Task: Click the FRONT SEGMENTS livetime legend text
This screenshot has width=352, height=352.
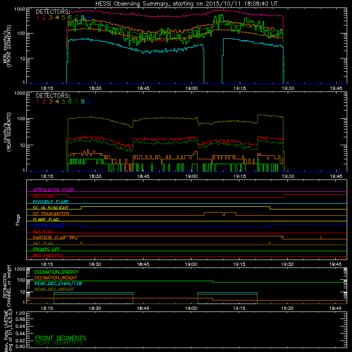Action: [61, 338]
